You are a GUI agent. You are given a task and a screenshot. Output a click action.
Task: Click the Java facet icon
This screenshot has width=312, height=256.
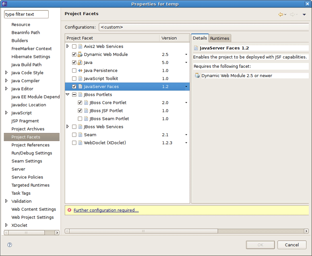coord(80,63)
